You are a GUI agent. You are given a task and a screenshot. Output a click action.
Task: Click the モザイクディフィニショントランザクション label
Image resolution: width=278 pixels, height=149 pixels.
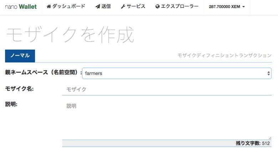coord(225,56)
